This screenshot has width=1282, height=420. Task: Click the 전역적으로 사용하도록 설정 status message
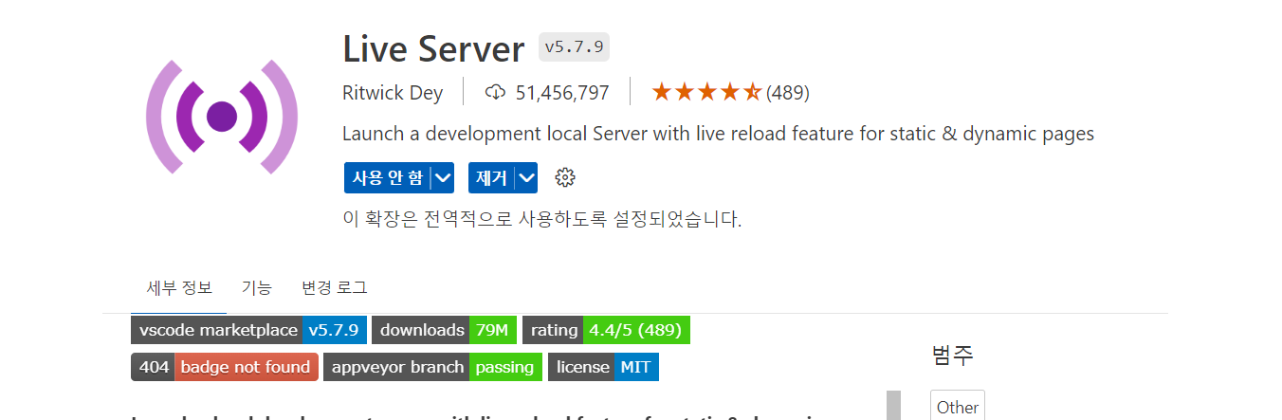tap(541, 219)
